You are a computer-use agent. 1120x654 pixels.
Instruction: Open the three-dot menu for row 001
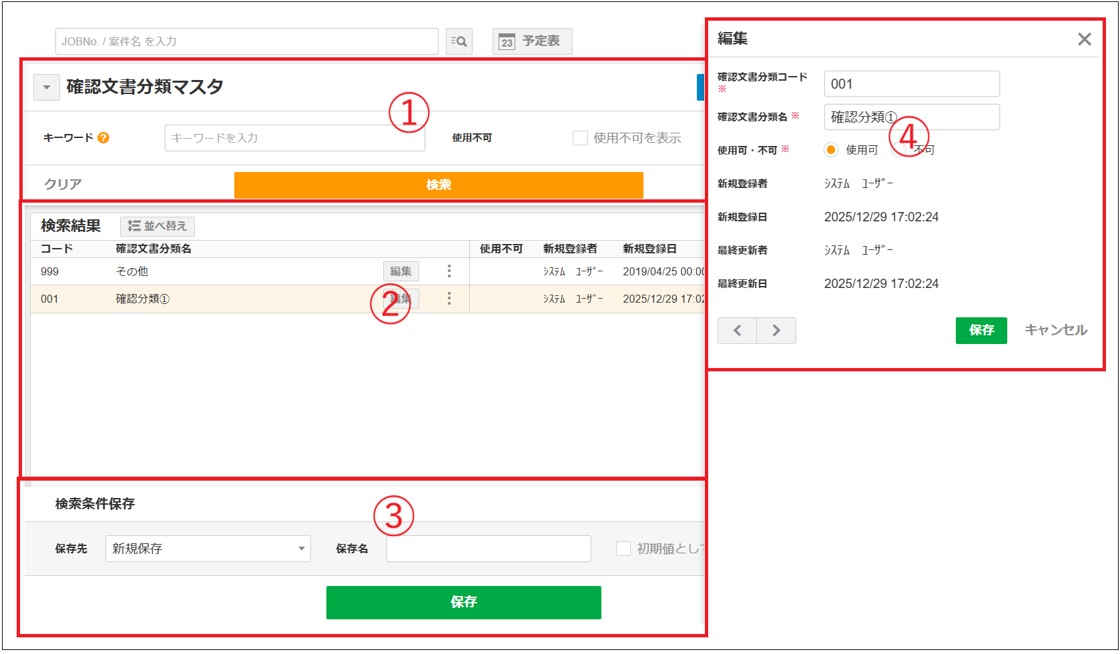coord(449,299)
